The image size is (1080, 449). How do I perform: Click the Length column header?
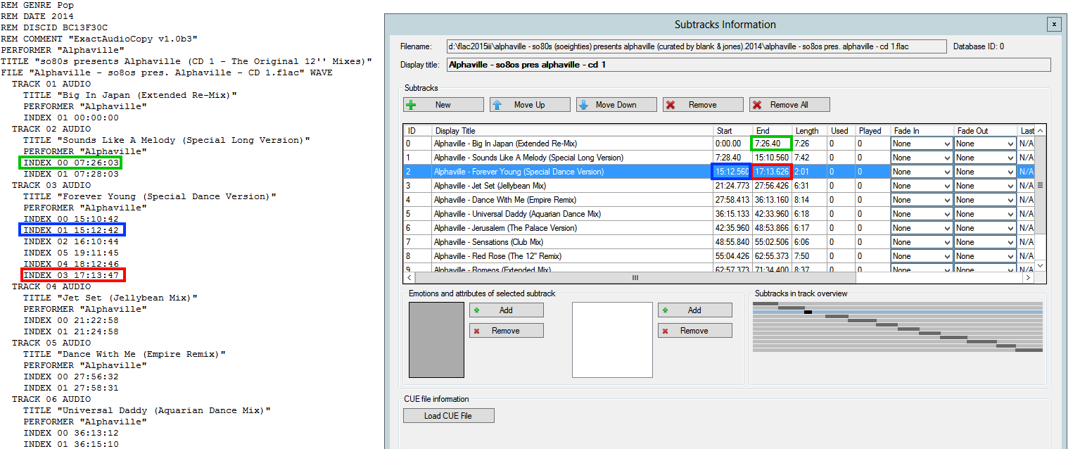pos(809,131)
